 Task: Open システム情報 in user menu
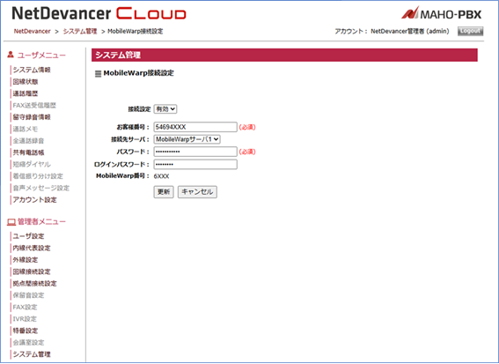click(x=32, y=70)
